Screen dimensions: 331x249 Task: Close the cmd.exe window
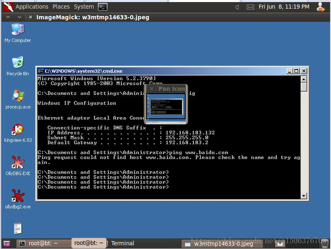(x=303, y=71)
